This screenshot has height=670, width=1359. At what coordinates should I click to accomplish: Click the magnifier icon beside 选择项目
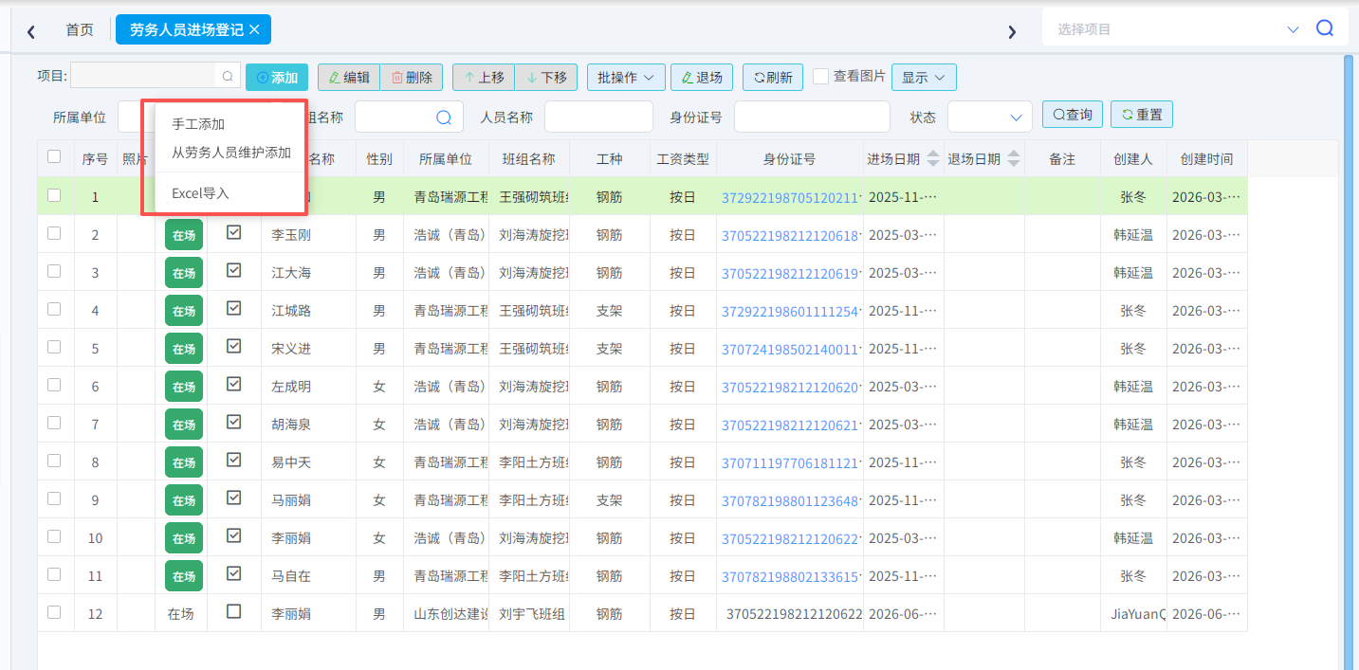point(1325,28)
